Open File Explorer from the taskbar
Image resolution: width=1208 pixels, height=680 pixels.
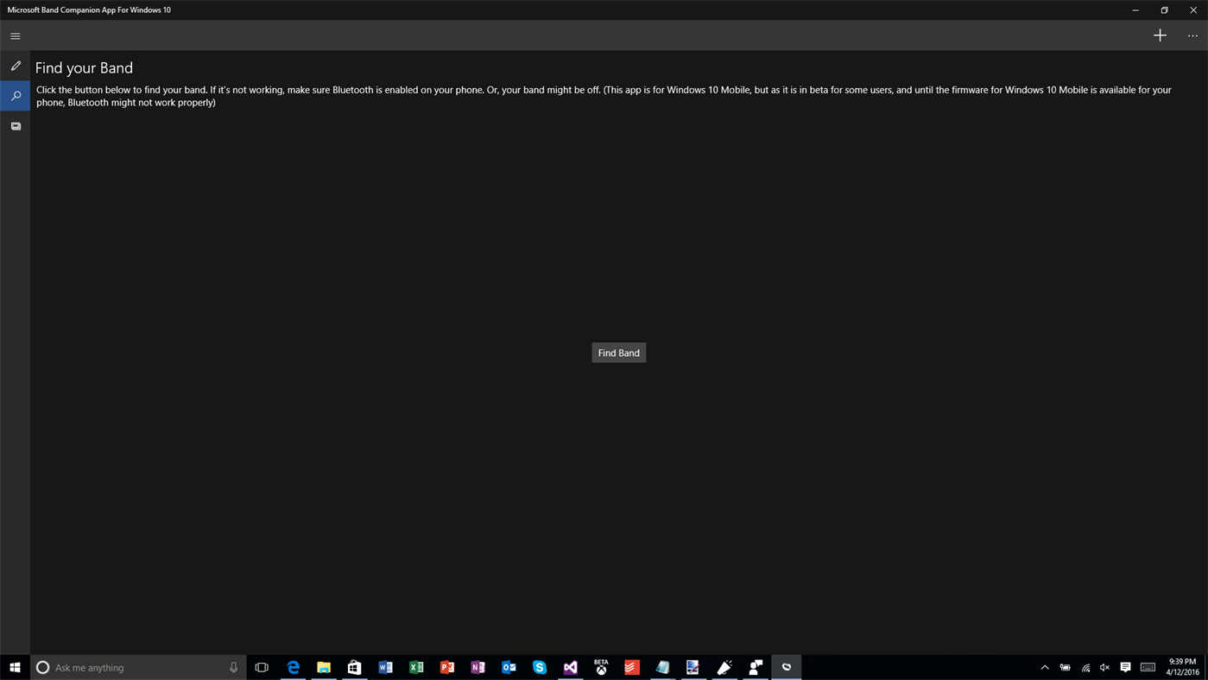pos(324,667)
